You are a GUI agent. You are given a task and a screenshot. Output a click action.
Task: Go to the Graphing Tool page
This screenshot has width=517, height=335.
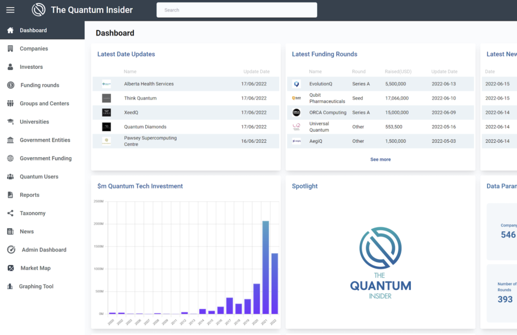click(x=36, y=286)
